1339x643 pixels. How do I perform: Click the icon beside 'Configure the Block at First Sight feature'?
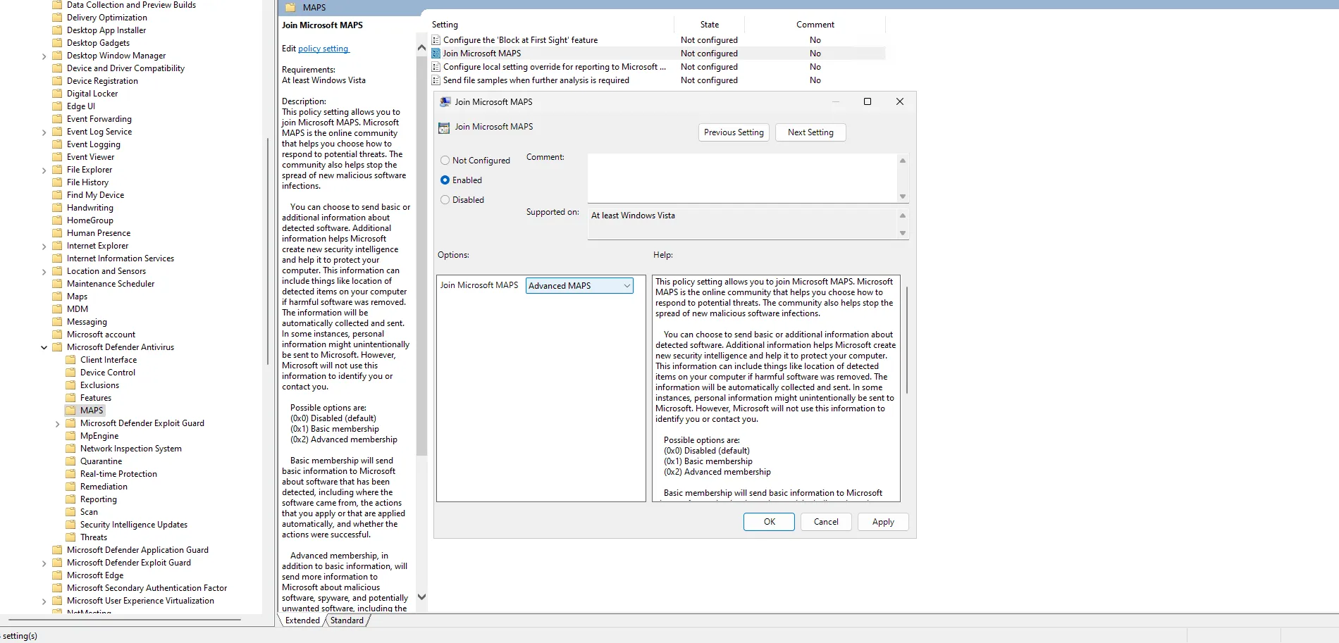pos(436,39)
